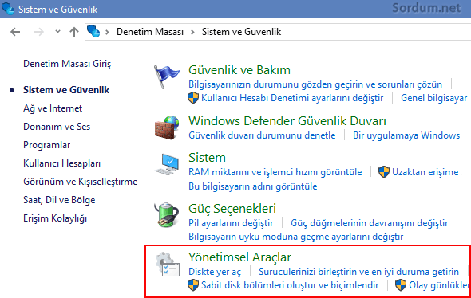Screen dimensions: 471x298
Task: Open Donanım ve Ses category
Action: pos(57,127)
